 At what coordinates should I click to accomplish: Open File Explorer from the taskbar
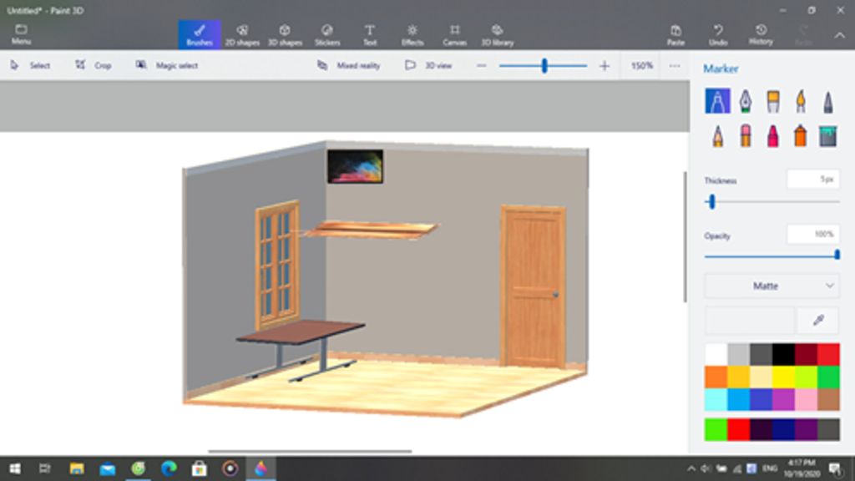click(x=76, y=468)
